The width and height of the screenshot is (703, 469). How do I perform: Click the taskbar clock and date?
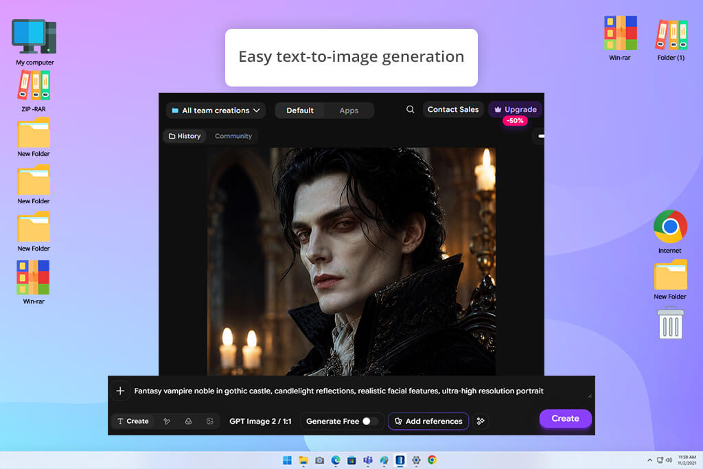coord(687,460)
